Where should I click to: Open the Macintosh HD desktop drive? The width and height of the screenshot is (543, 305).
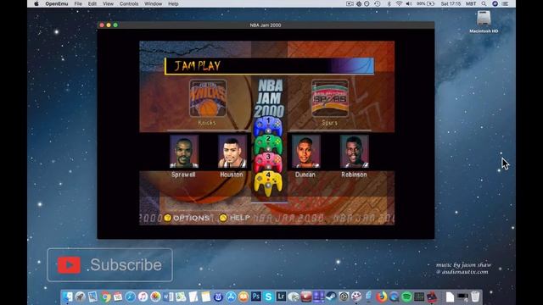click(x=484, y=21)
